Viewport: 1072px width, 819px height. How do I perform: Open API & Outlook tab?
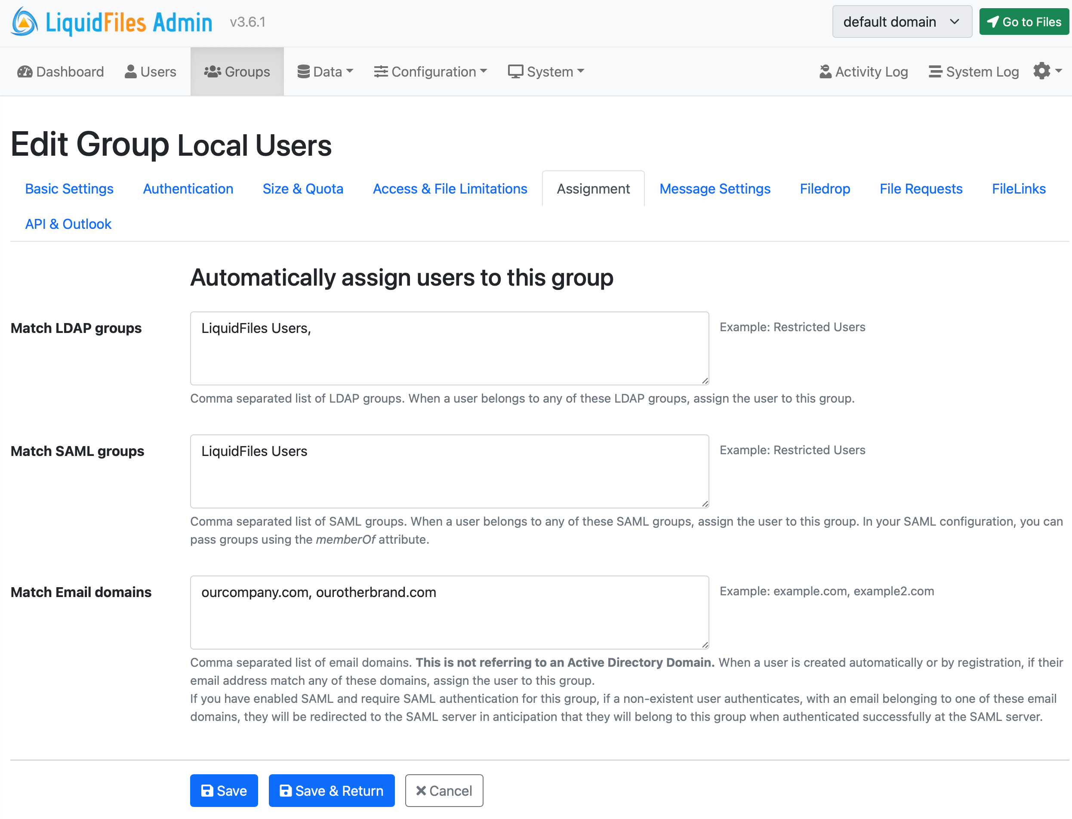tap(68, 224)
